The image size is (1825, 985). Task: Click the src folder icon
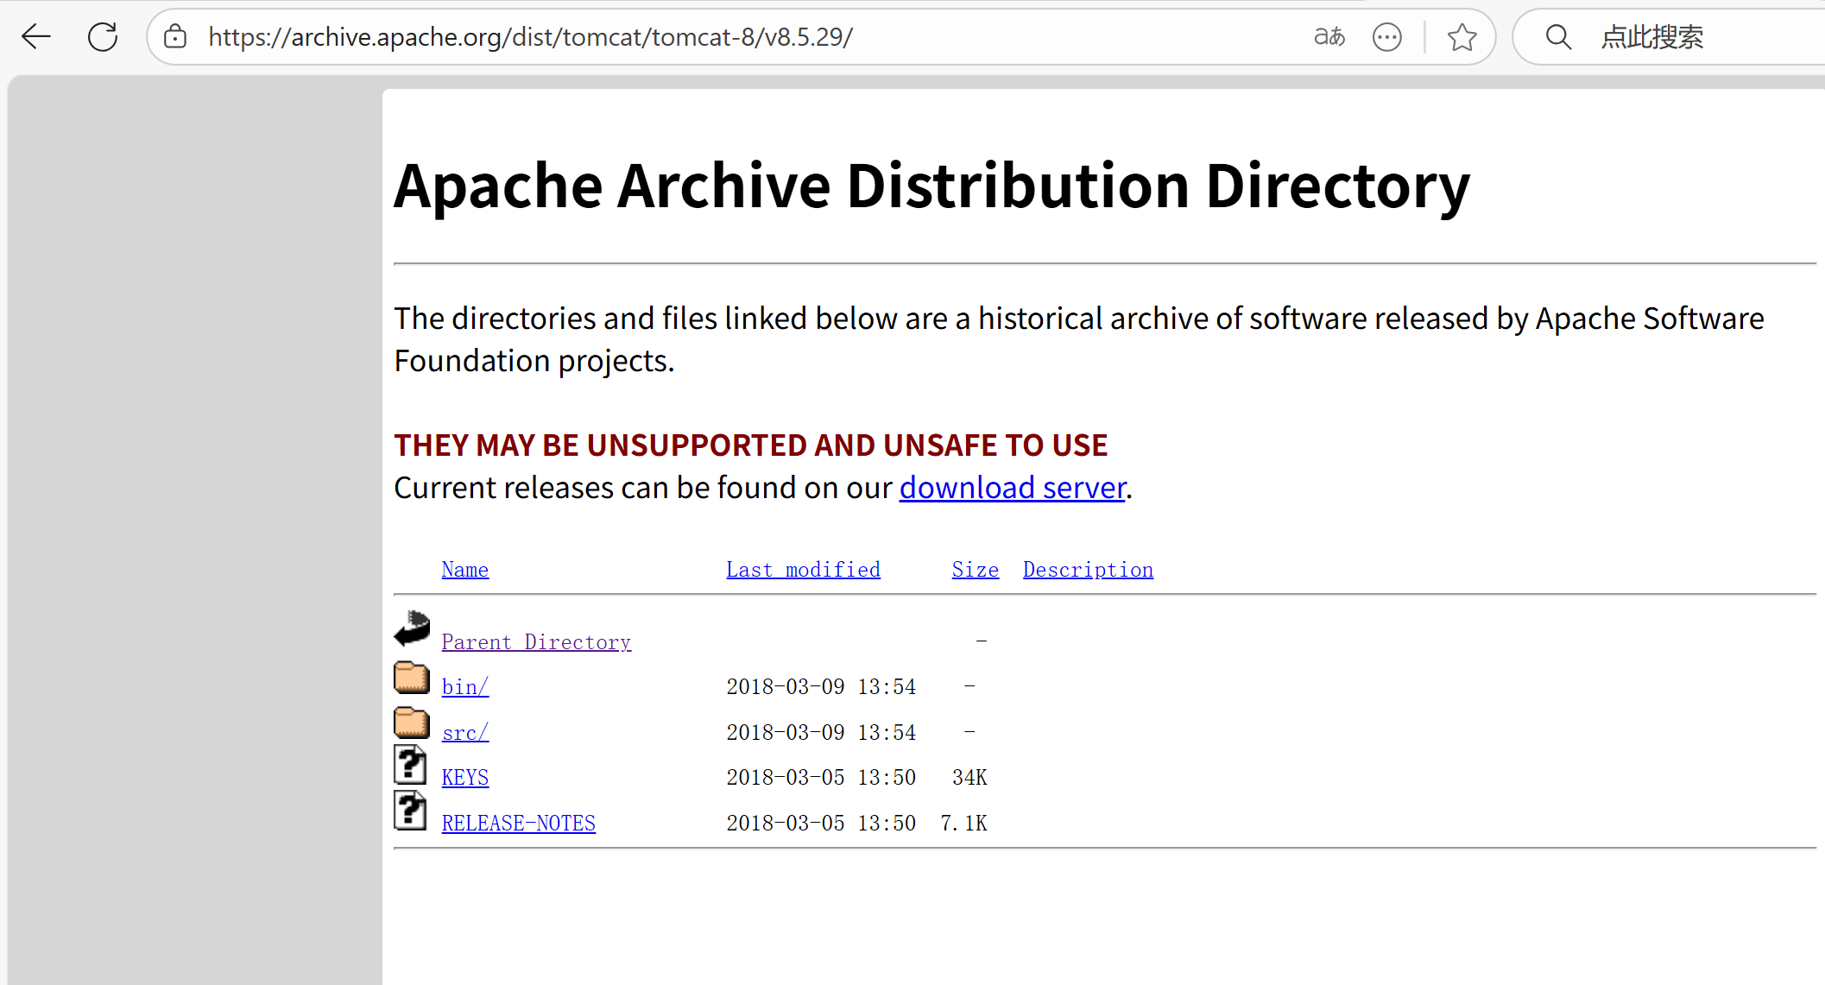coord(412,723)
